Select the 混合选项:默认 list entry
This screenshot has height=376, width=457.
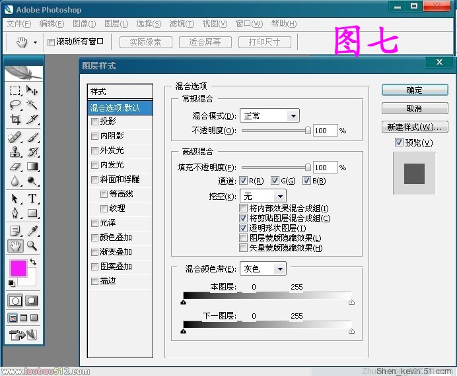[120, 108]
